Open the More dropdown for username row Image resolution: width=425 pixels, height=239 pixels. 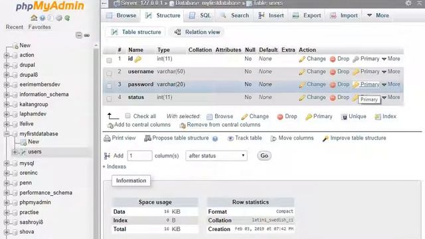click(x=391, y=72)
